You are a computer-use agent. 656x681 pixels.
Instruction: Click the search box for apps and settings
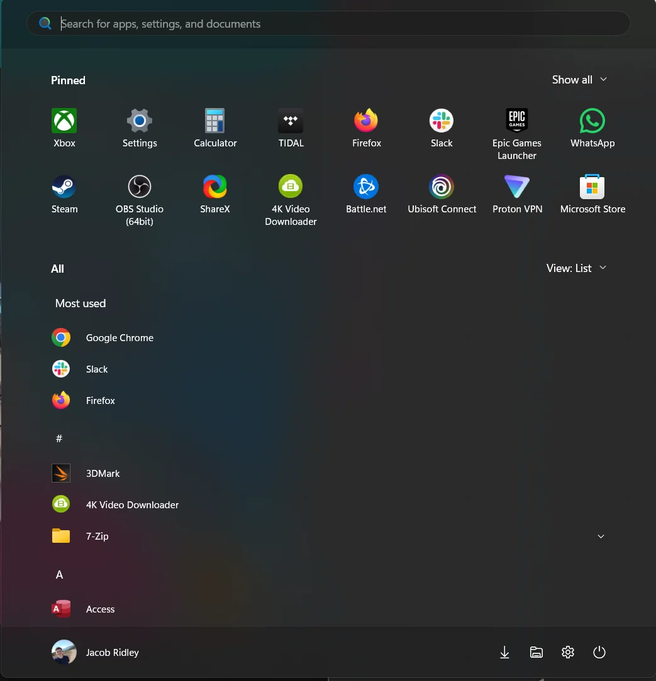pyautogui.click(x=328, y=23)
